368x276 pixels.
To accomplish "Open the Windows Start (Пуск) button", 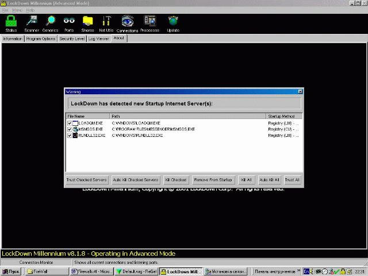I will [11, 271].
